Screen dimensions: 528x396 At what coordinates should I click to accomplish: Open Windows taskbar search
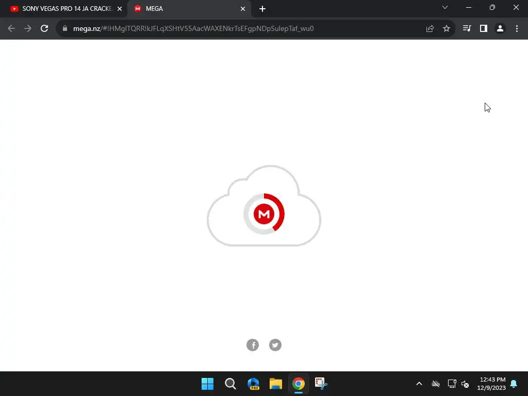pyautogui.click(x=230, y=384)
